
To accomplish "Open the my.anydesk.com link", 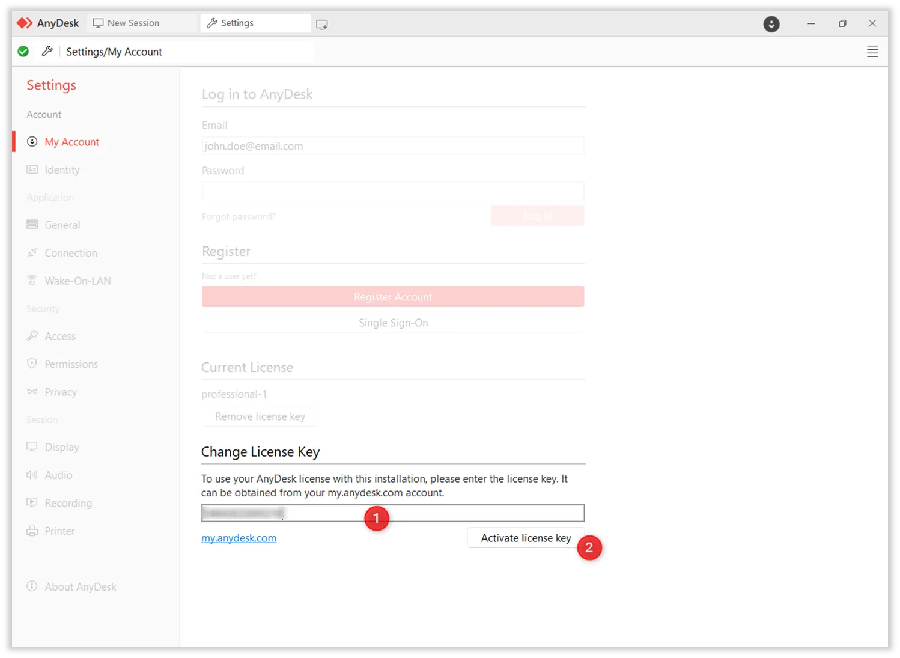I will [239, 538].
